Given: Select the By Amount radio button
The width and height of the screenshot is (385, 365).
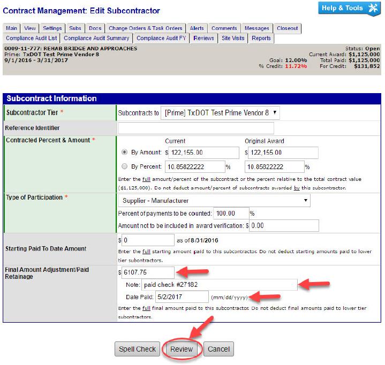Looking at the screenshot, I should click(x=125, y=153).
